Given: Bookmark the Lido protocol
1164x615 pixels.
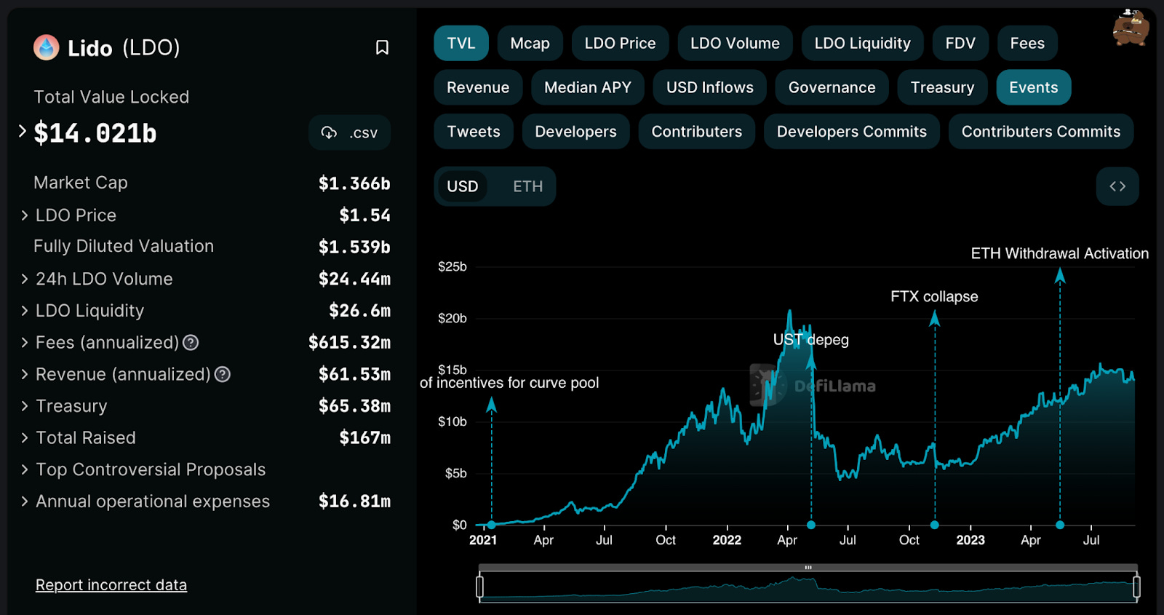Looking at the screenshot, I should 382,48.
